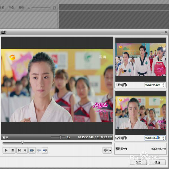The width and height of the screenshot is (169, 169).
Task: Close the 裁剪 dialog
Action: [x=166, y=32]
